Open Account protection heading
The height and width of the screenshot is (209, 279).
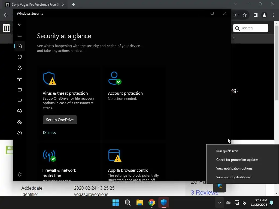click(125, 93)
